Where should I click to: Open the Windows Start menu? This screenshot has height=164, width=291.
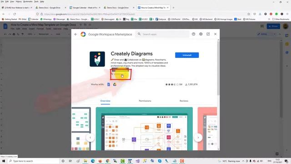4,161
